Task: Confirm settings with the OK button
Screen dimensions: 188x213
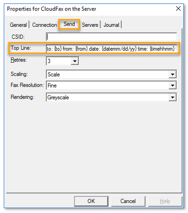Action: [91, 201]
